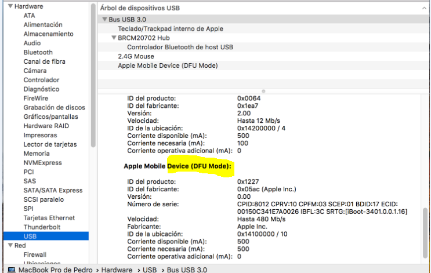Select SAS in the sidebar
431x273 pixels.
tap(30, 181)
